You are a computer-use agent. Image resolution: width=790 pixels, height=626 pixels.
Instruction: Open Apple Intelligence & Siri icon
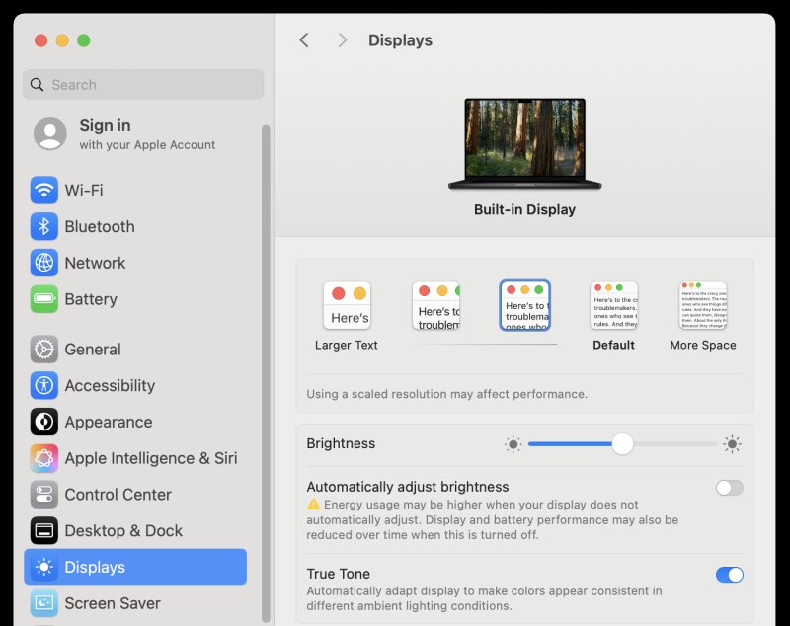coord(43,458)
